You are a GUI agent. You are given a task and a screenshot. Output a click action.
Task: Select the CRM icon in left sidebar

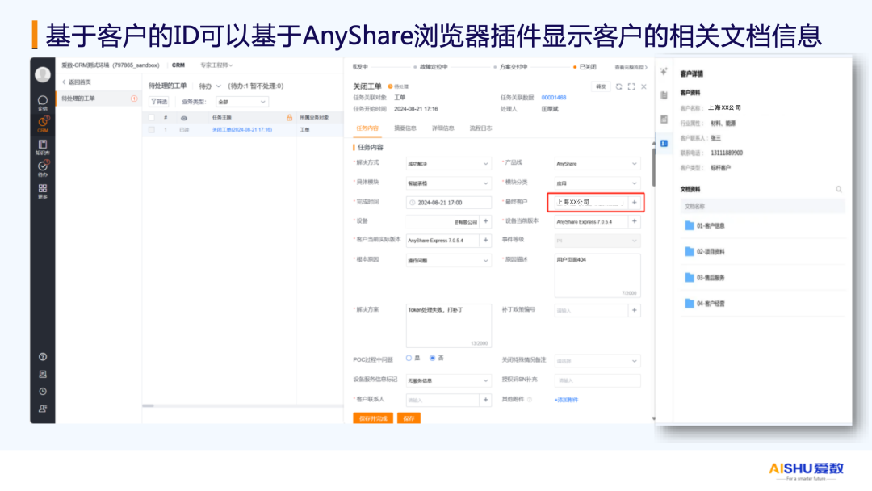pos(43,124)
